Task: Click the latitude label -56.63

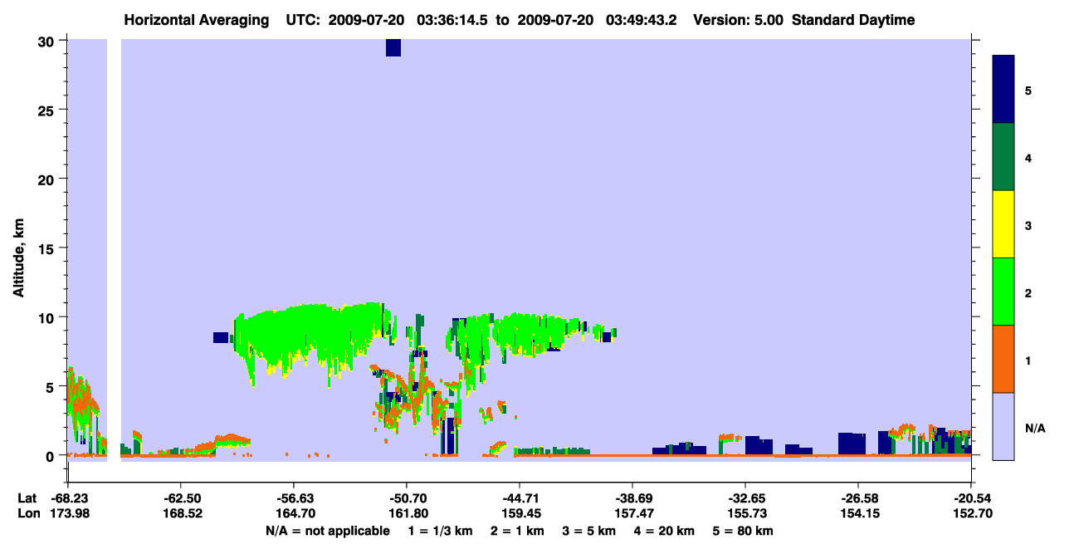Action: (293, 498)
